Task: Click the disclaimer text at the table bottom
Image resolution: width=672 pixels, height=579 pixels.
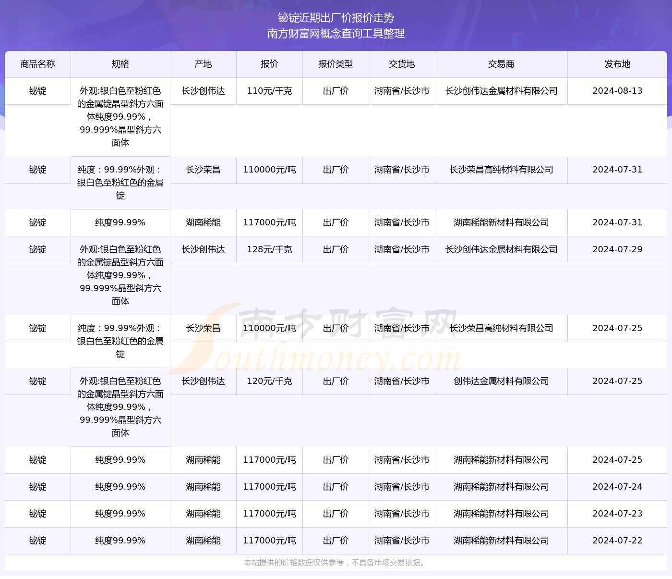Action: click(336, 563)
